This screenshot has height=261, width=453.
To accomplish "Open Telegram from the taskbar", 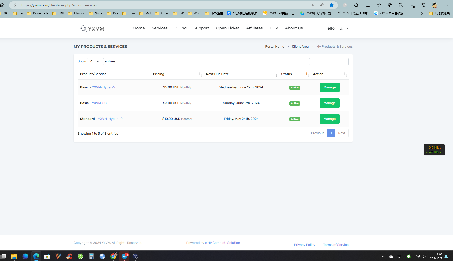I will (x=125, y=256).
